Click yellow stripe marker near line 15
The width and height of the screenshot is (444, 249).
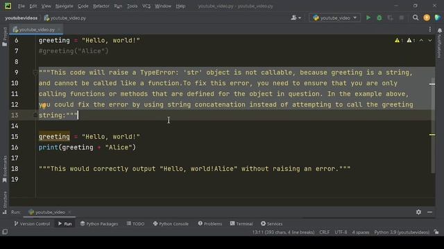point(432,135)
